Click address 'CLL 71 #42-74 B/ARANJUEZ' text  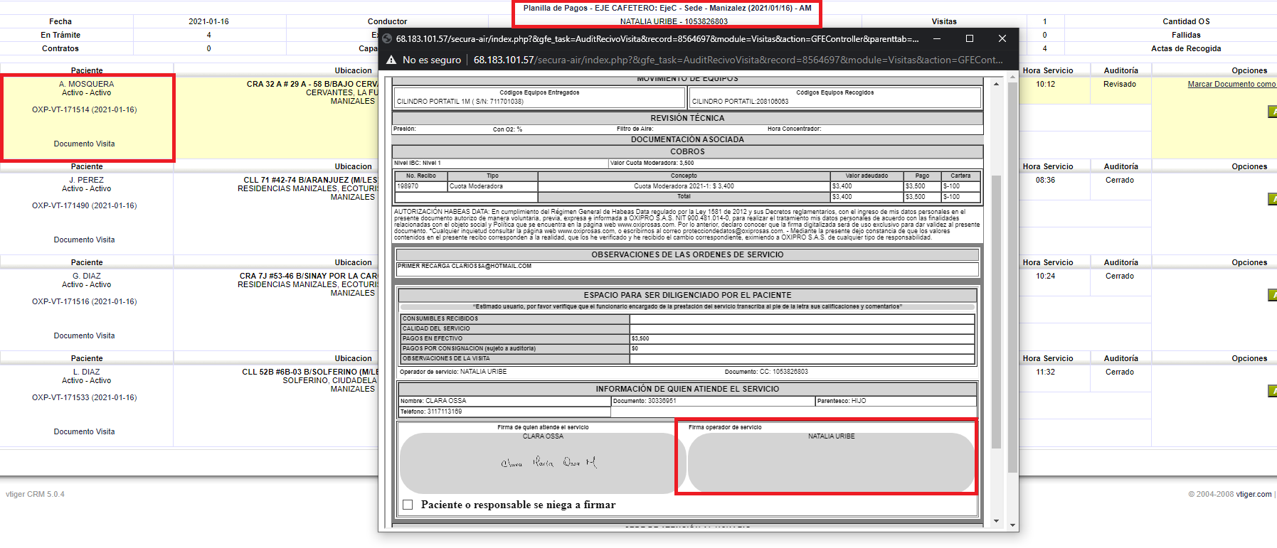coord(311,180)
